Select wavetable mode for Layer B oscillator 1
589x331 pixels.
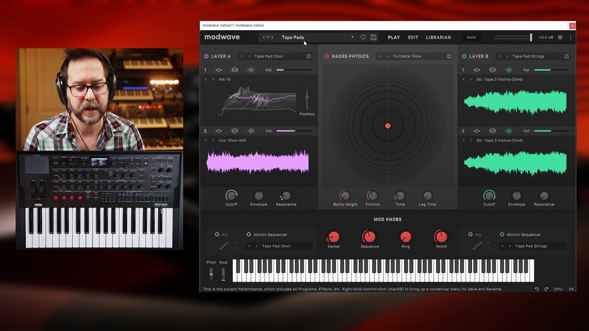tap(477, 70)
